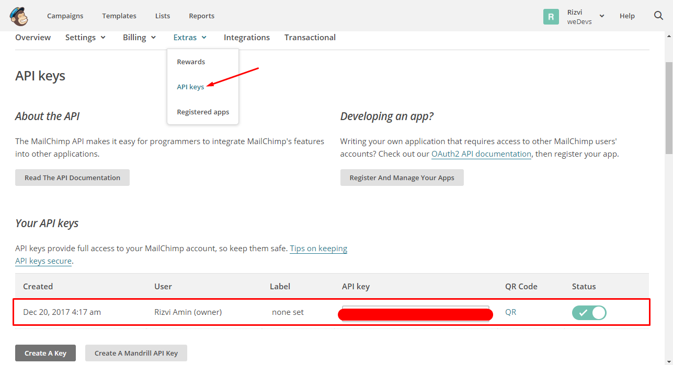The image size is (673, 365).
Task: Open the Help link
Action: point(627,16)
